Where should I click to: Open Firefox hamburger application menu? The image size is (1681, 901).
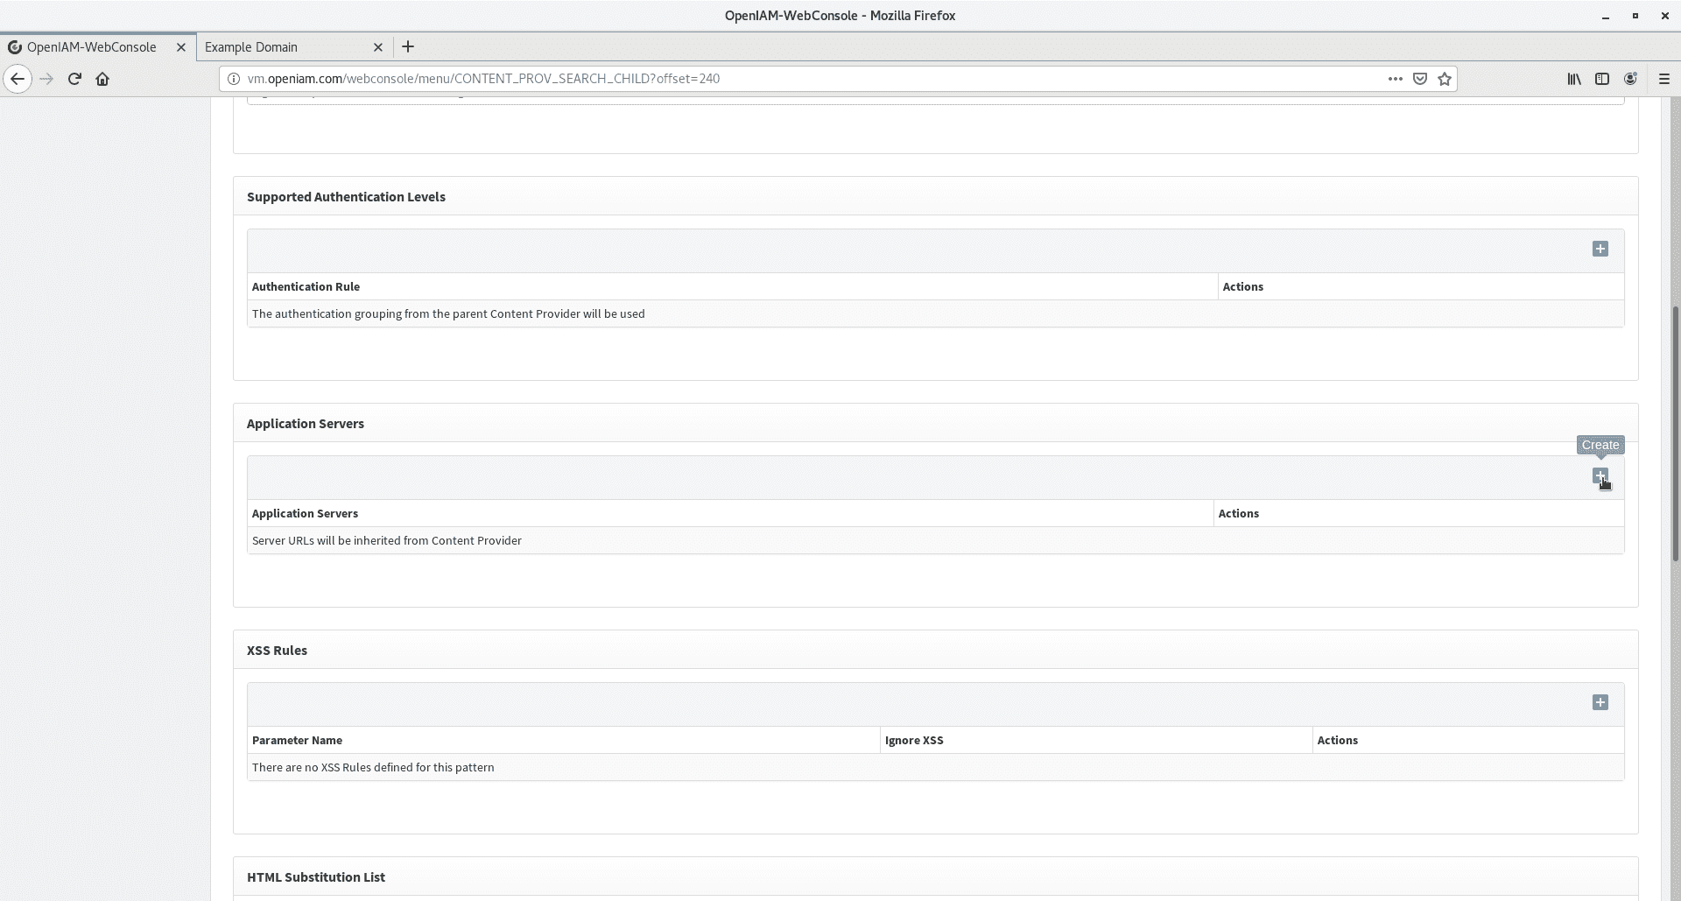tap(1664, 79)
